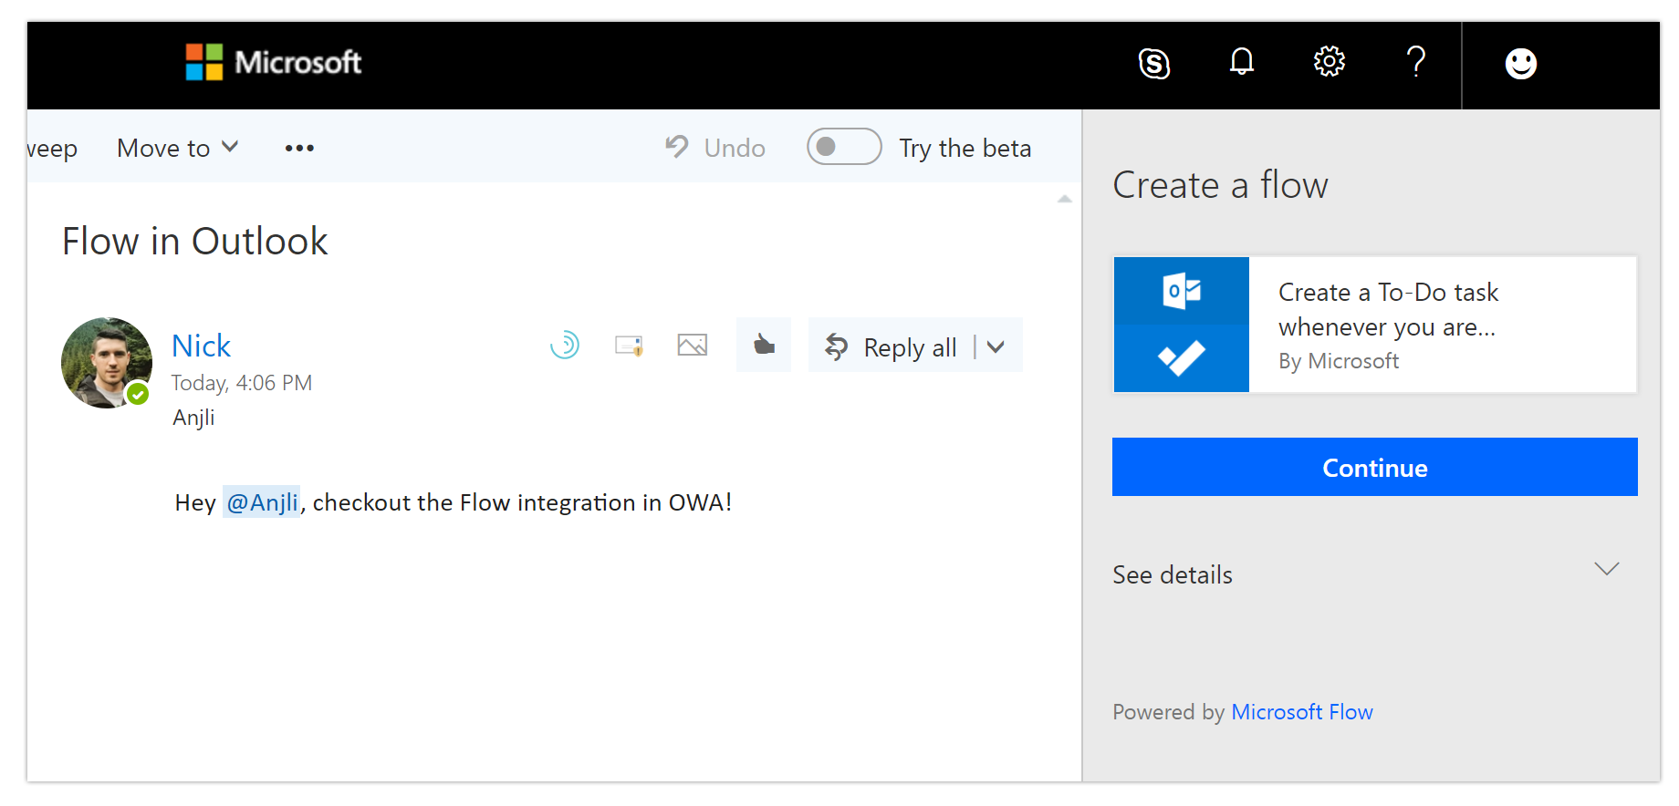Image resolution: width=1679 pixels, height=806 pixels.
Task: Click the picture icon in message header
Action: [x=693, y=345]
